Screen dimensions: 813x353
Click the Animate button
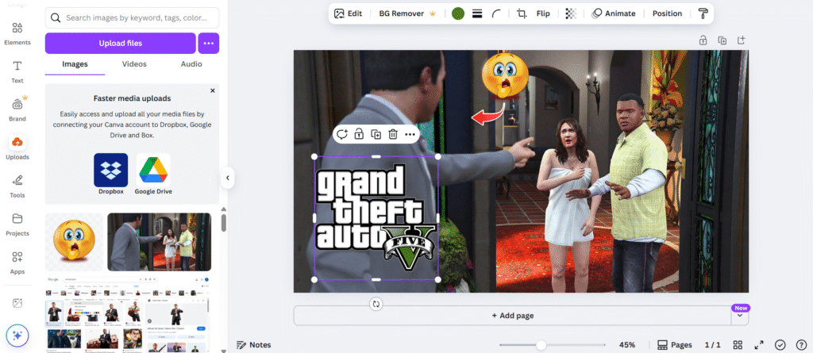click(614, 13)
